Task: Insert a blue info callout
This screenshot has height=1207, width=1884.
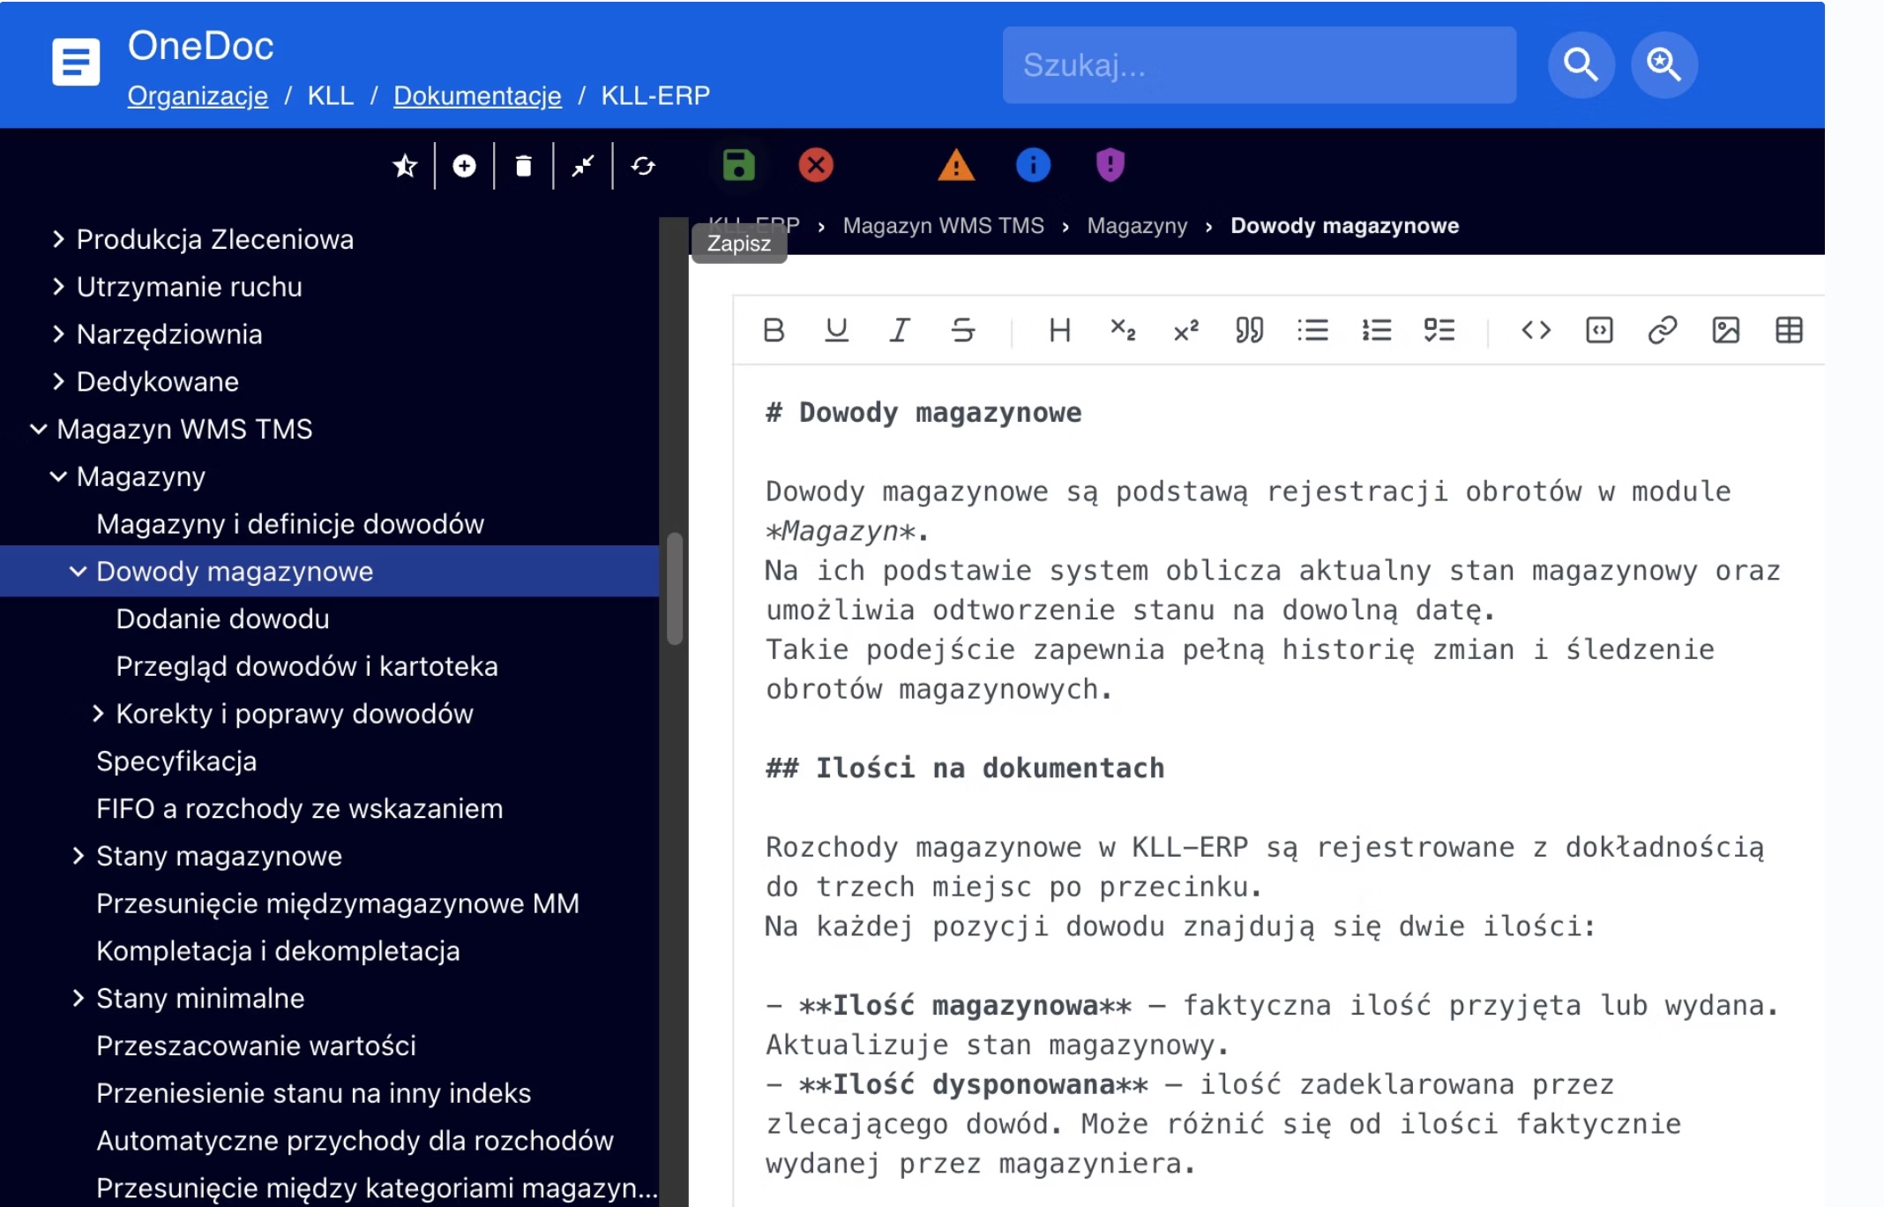Action: 1033,165
